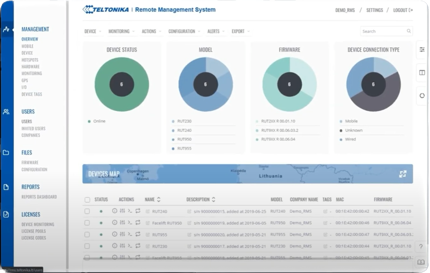The image size is (430, 273).
Task: Click the sync arrows action for Facelift RUT950
Action: click(138, 223)
